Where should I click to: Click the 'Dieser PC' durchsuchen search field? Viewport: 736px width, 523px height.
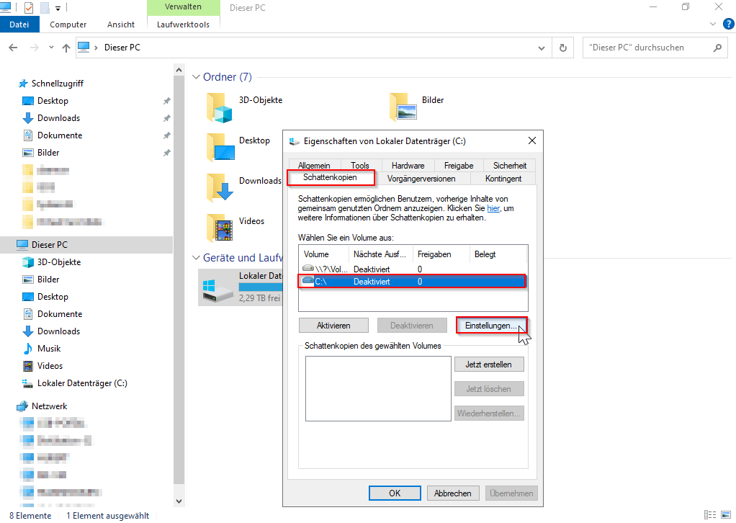point(645,48)
